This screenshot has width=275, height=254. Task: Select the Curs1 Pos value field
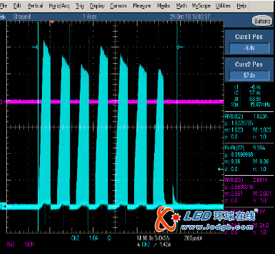pyautogui.click(x=249, y=48)
